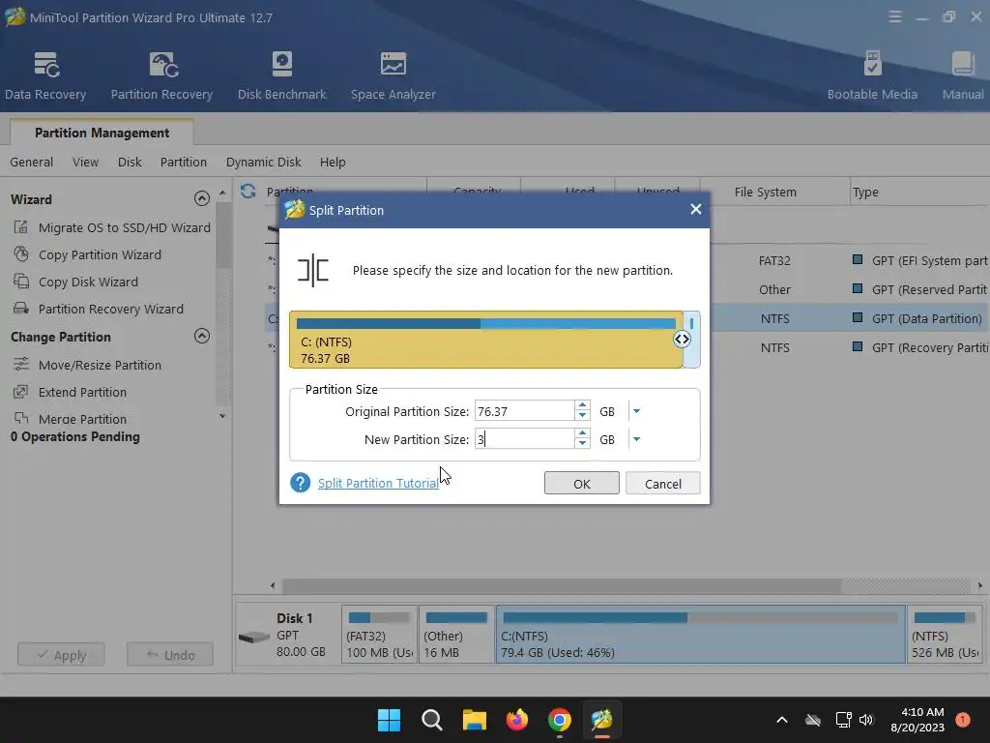Open the Data Recovery tool
The image size is (990, 743).
coord(45,75)
